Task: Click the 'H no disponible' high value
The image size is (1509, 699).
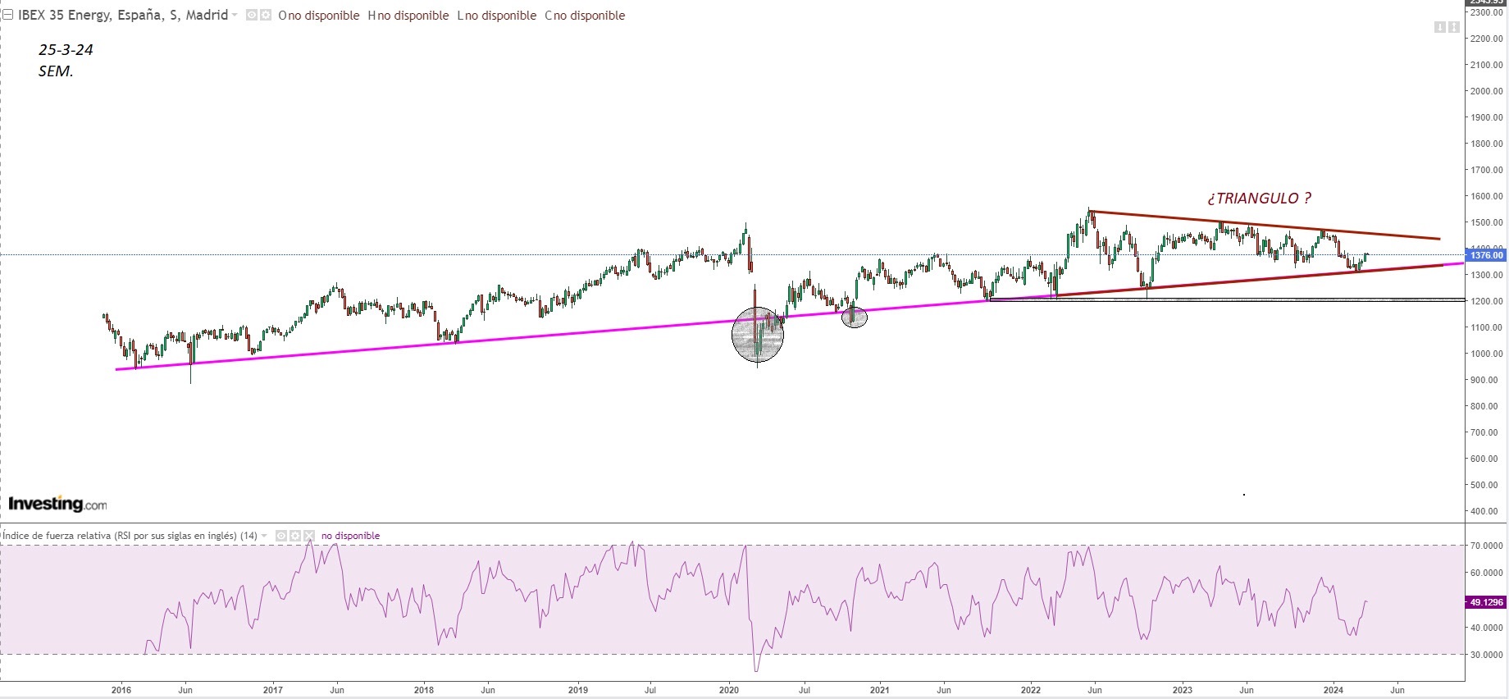Action: pyautogui.click(x=408, y=16)
